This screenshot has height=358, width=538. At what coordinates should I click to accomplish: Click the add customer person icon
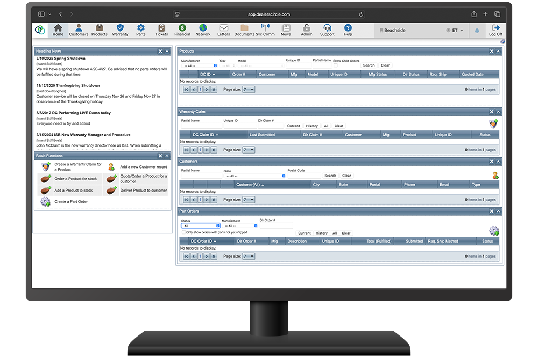pos(495,176)
